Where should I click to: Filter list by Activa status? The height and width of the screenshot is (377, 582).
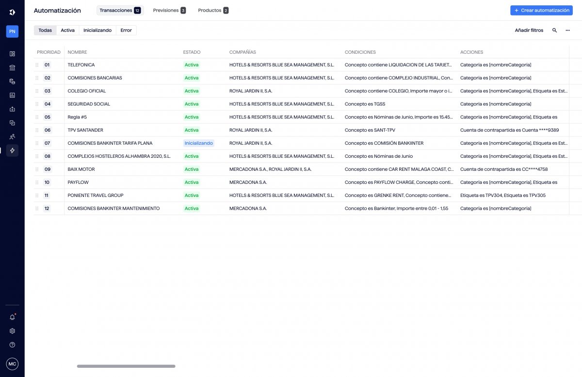67,30
